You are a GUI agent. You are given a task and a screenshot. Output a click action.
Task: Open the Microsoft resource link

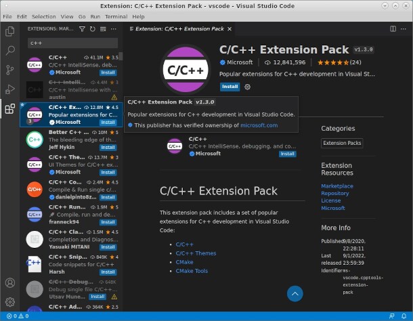coord(333,208)
